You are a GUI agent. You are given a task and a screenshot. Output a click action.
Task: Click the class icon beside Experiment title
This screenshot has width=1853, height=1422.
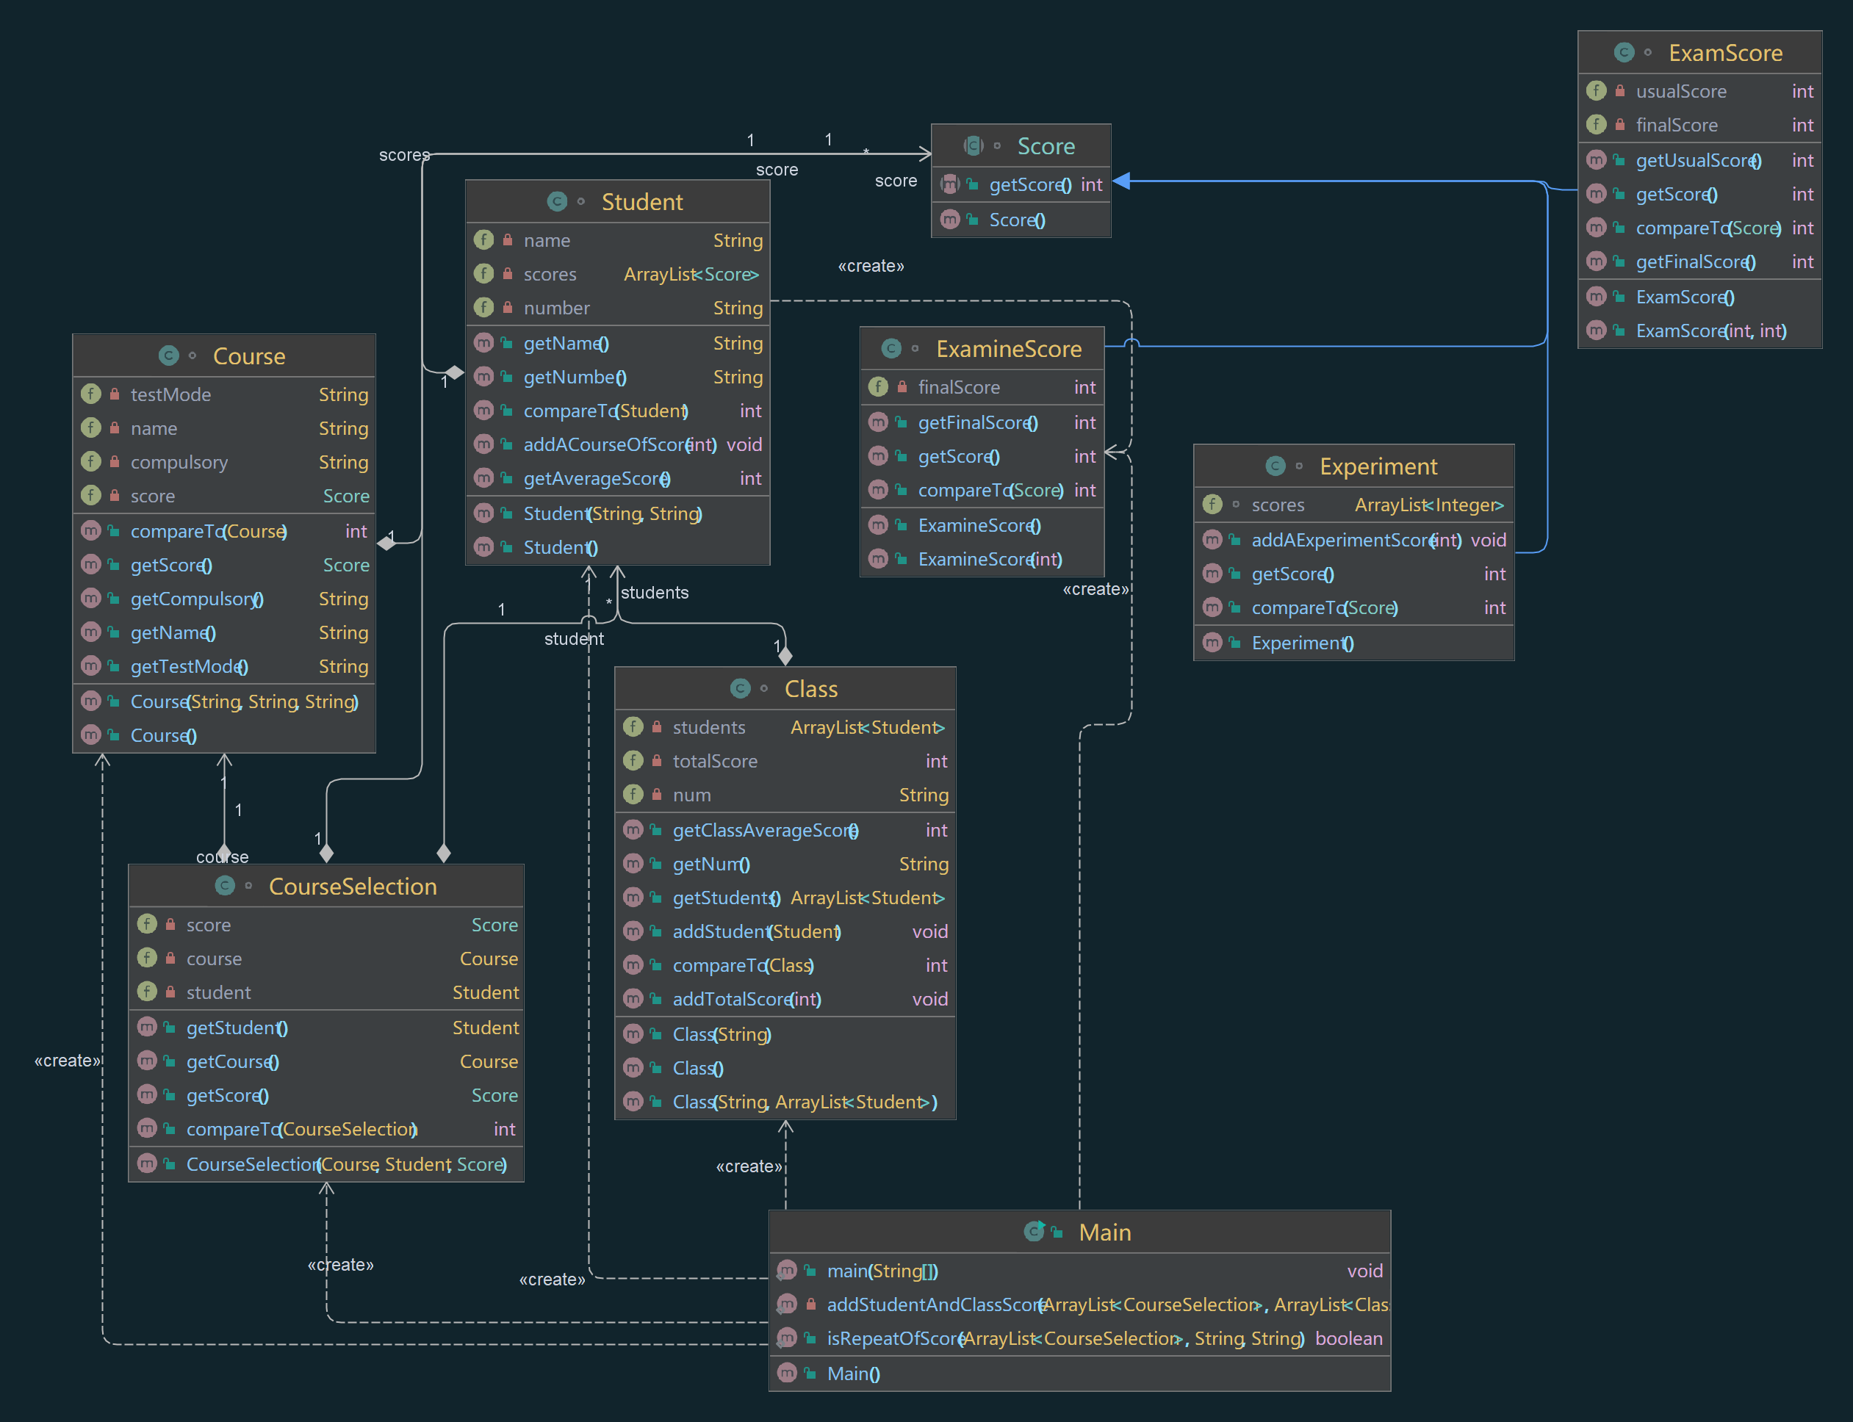pyautogui.click(x=1275, y=466)
